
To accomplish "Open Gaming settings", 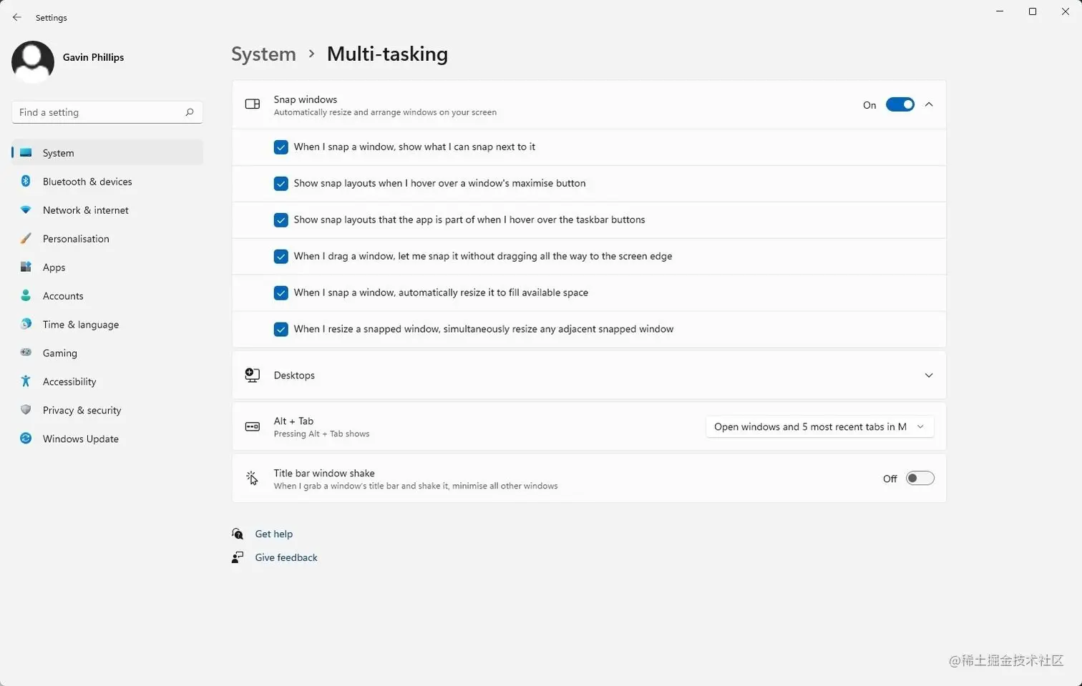I will tap(107, 353).
